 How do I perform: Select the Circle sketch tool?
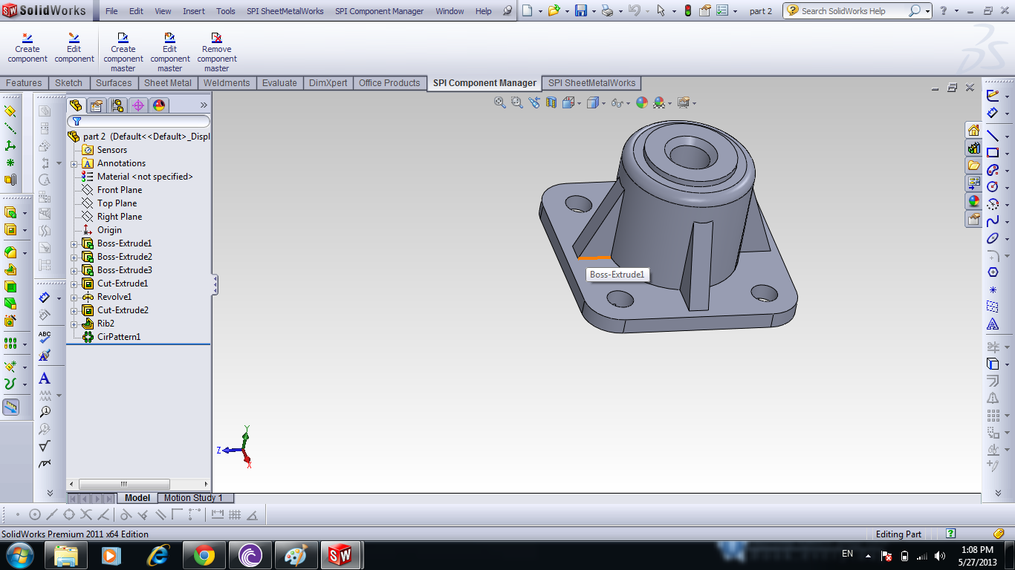(993, 187)
